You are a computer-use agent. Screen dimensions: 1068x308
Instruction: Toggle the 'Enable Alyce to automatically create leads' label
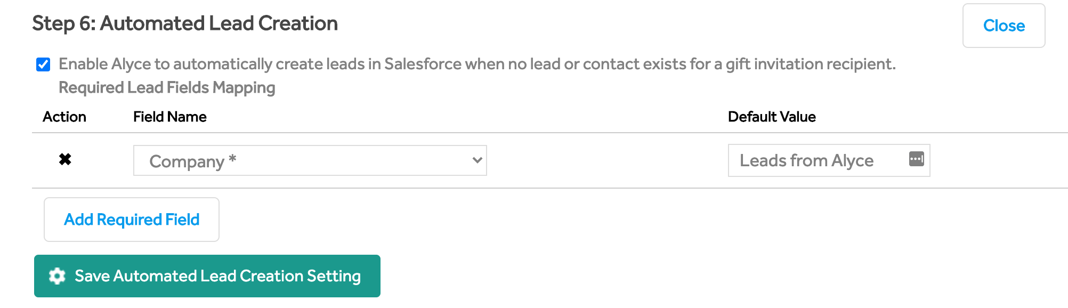click(x=477, y=64)
